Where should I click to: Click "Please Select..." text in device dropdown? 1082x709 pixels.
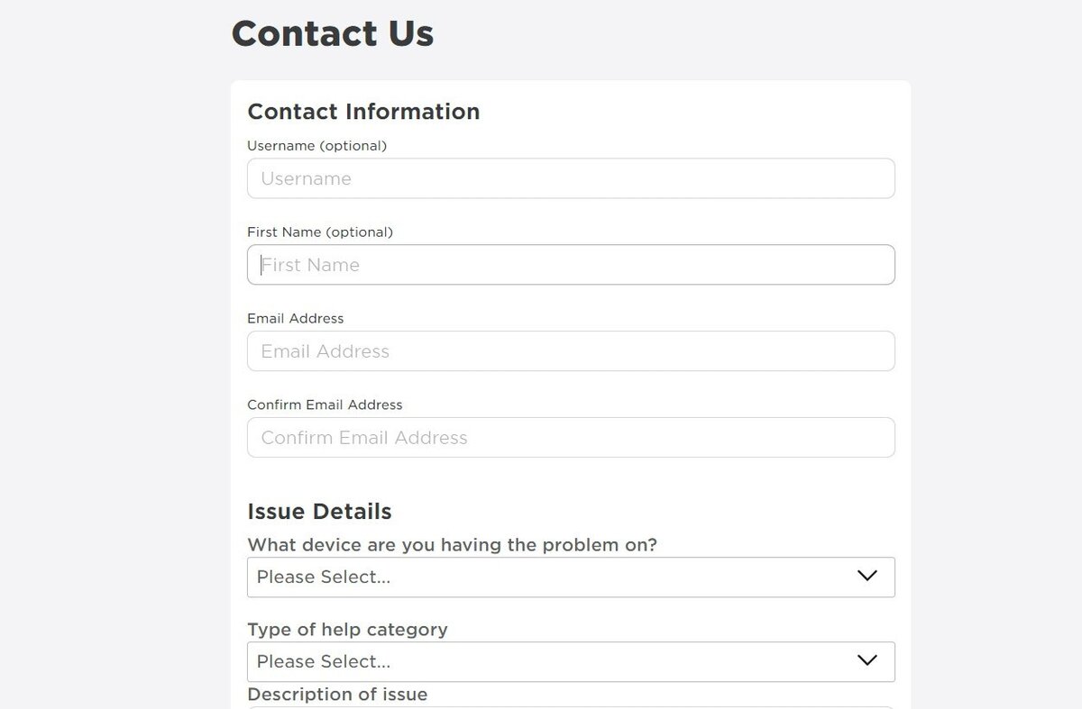click(324, 577)
